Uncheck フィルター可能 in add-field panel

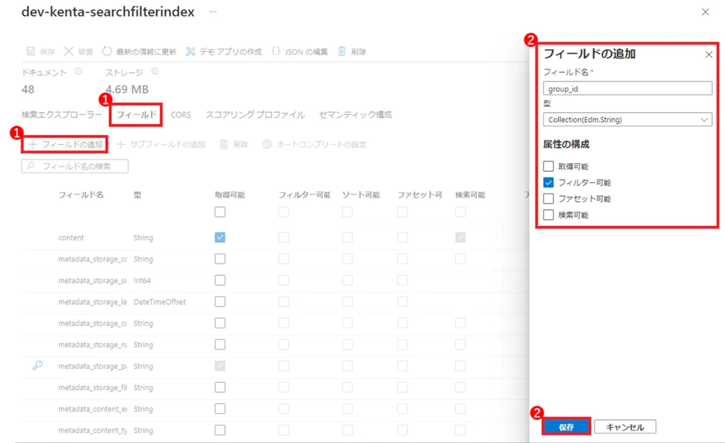549,182
